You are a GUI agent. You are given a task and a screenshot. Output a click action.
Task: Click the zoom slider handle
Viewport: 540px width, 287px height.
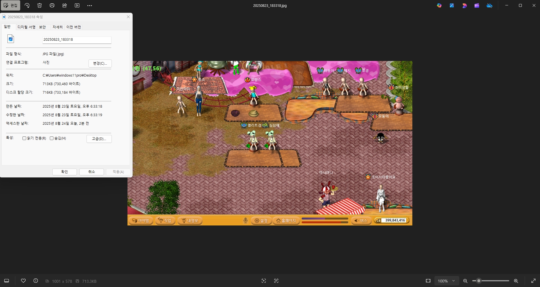coord(479,281)
